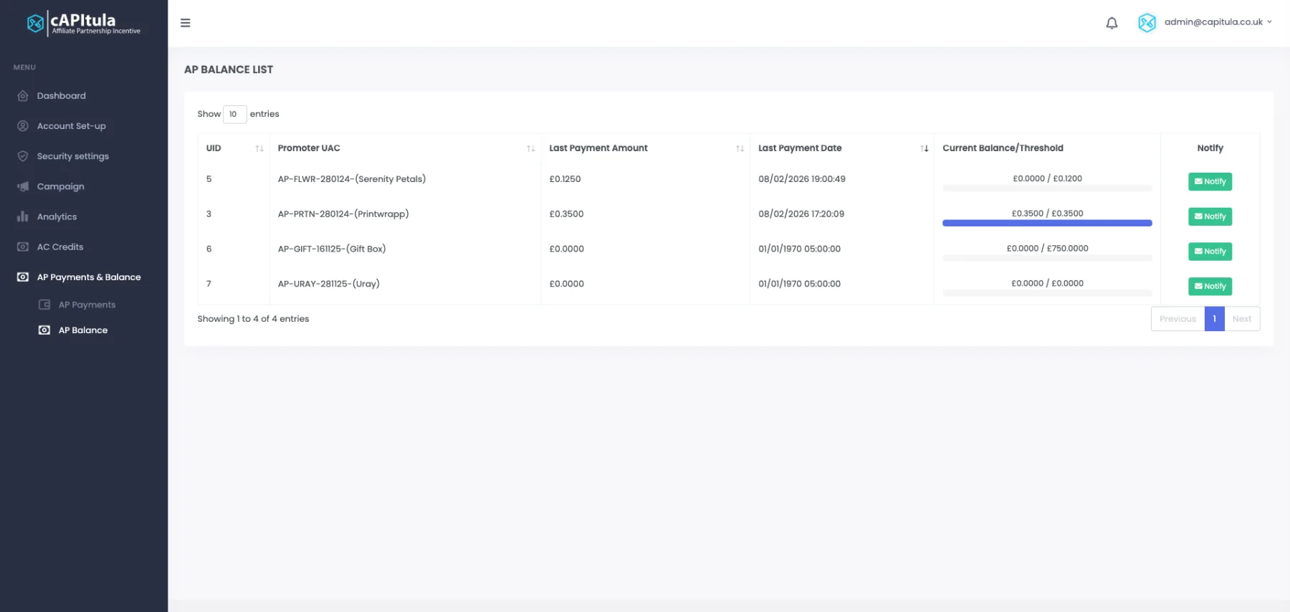Click the Dashboard home icon in sidebar

[x=23, y=96]
